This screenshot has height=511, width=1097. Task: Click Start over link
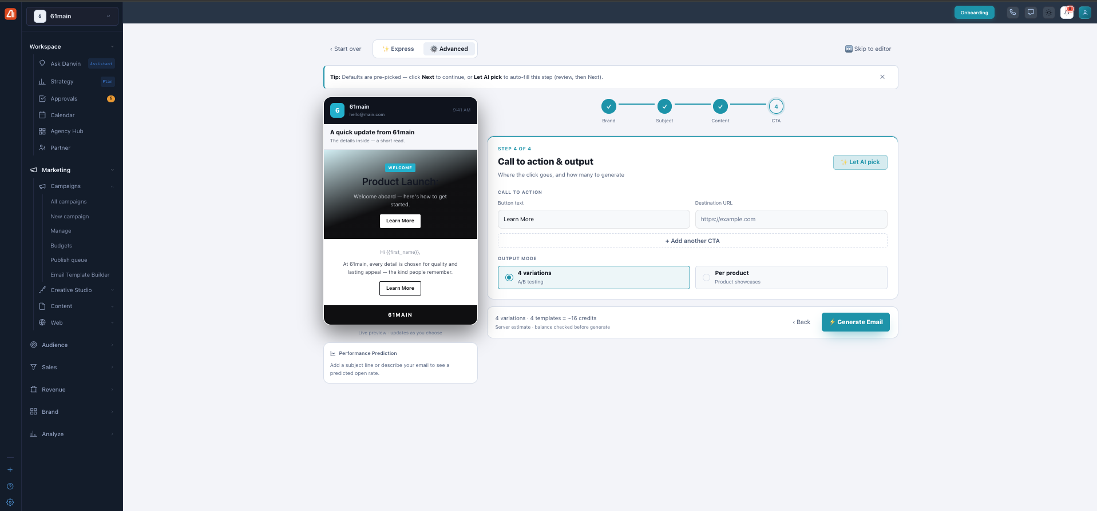pos(346,49)
